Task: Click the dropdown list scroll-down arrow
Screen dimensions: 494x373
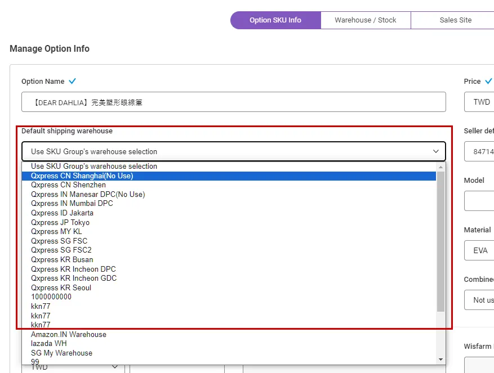Action: [440, 359]
